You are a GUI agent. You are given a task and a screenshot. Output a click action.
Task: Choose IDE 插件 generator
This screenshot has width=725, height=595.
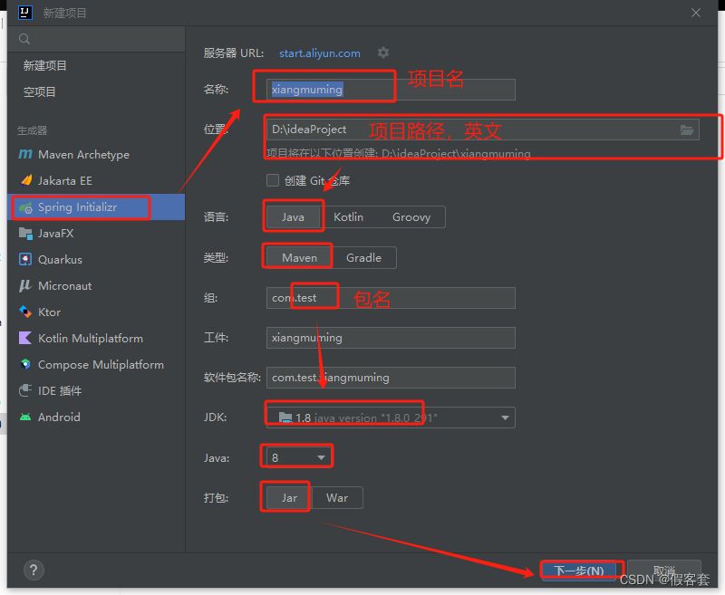96,391
